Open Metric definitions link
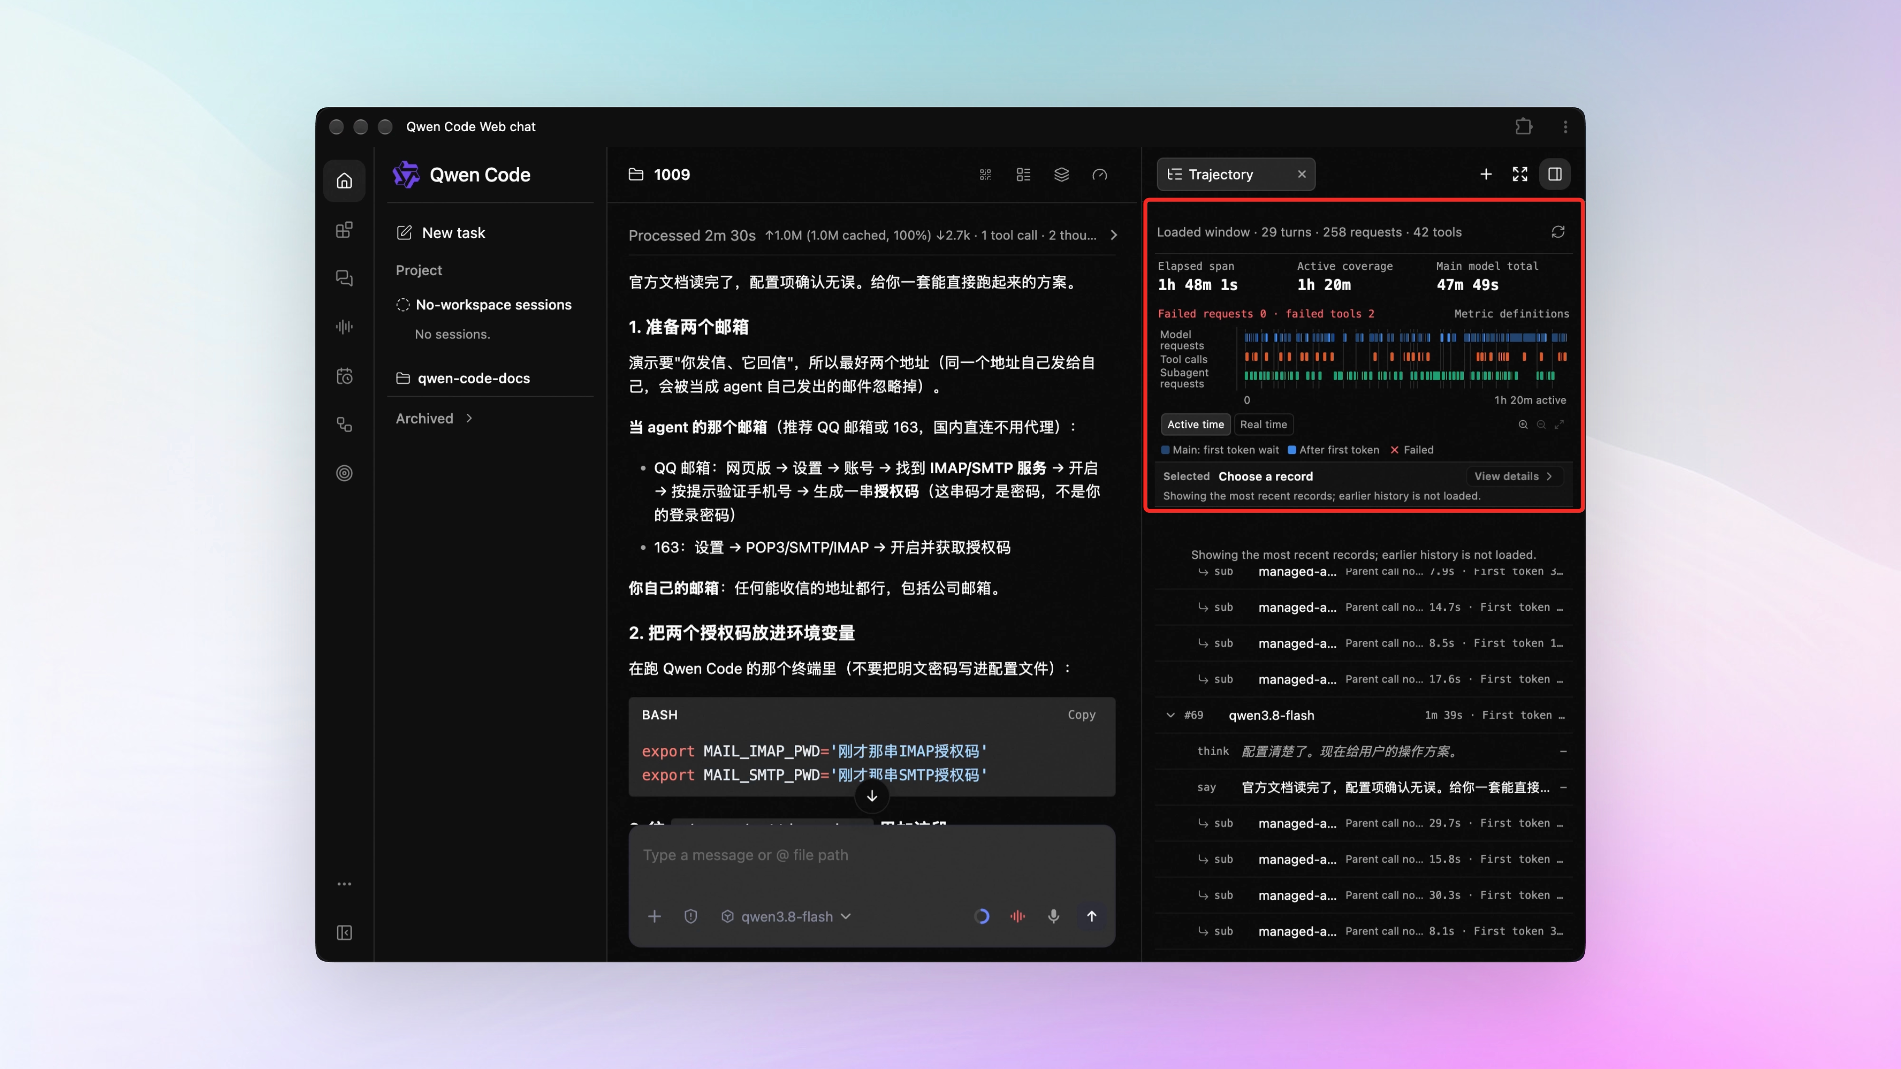 tap(1511, 314)
